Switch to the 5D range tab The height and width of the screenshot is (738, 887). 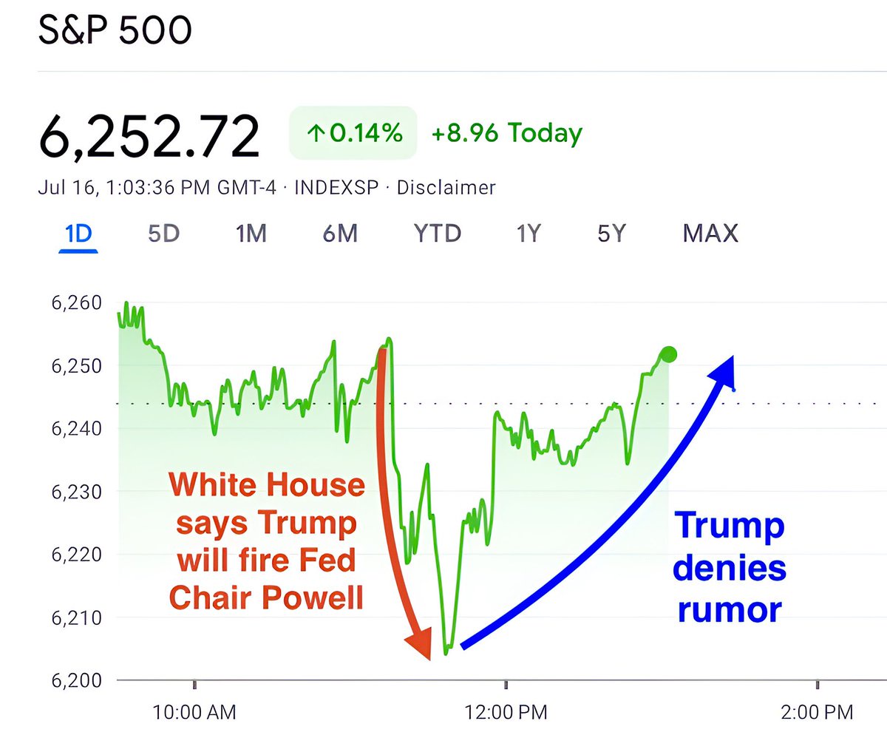(164, 234)
